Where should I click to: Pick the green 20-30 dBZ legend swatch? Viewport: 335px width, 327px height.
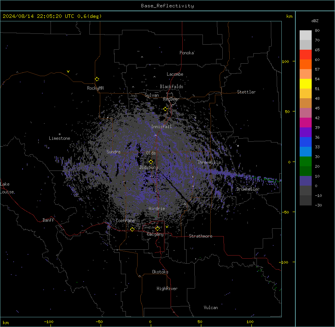(305, 162)
